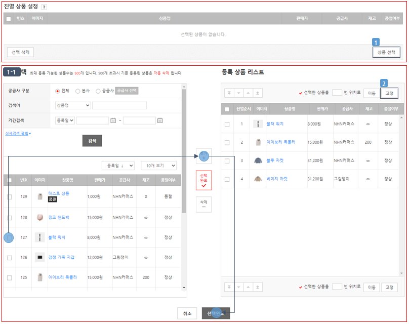Open the 10개 보기 page size dropdown
409x324 pixels.
point(158,166)
